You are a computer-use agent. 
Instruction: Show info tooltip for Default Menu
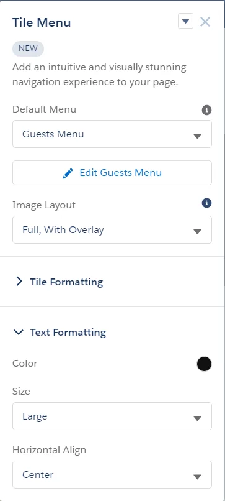[x=206, y=110]
